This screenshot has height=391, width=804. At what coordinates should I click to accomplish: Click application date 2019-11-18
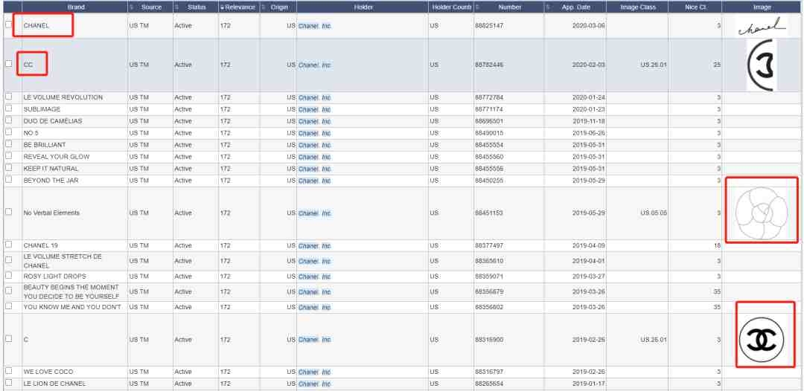[x=589, y=121]
